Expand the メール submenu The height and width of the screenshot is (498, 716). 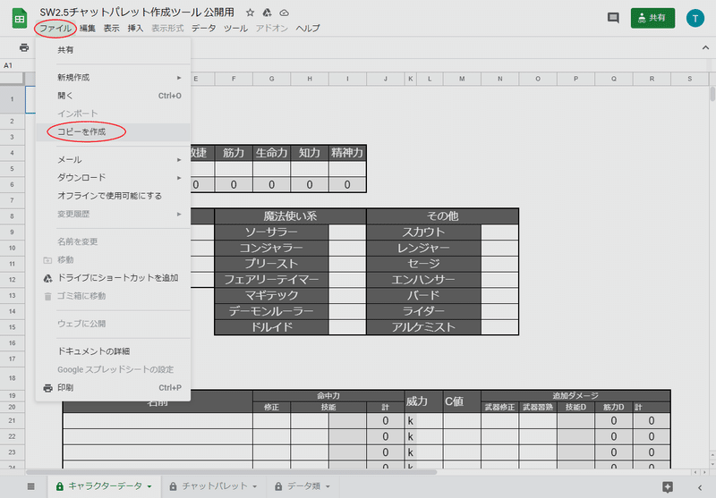[113, 160]
